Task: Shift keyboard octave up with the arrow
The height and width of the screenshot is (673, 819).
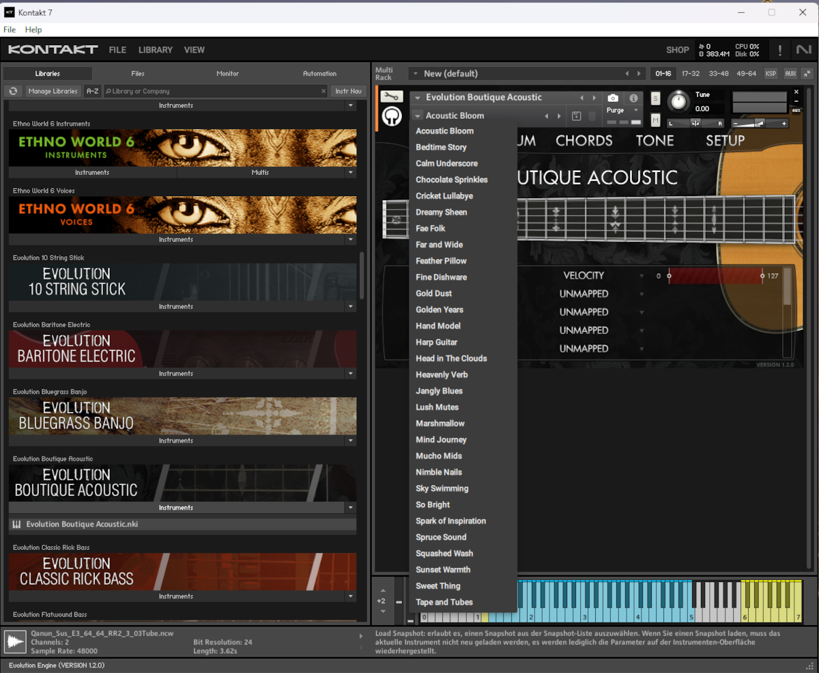Action: [x=382, y=590]
